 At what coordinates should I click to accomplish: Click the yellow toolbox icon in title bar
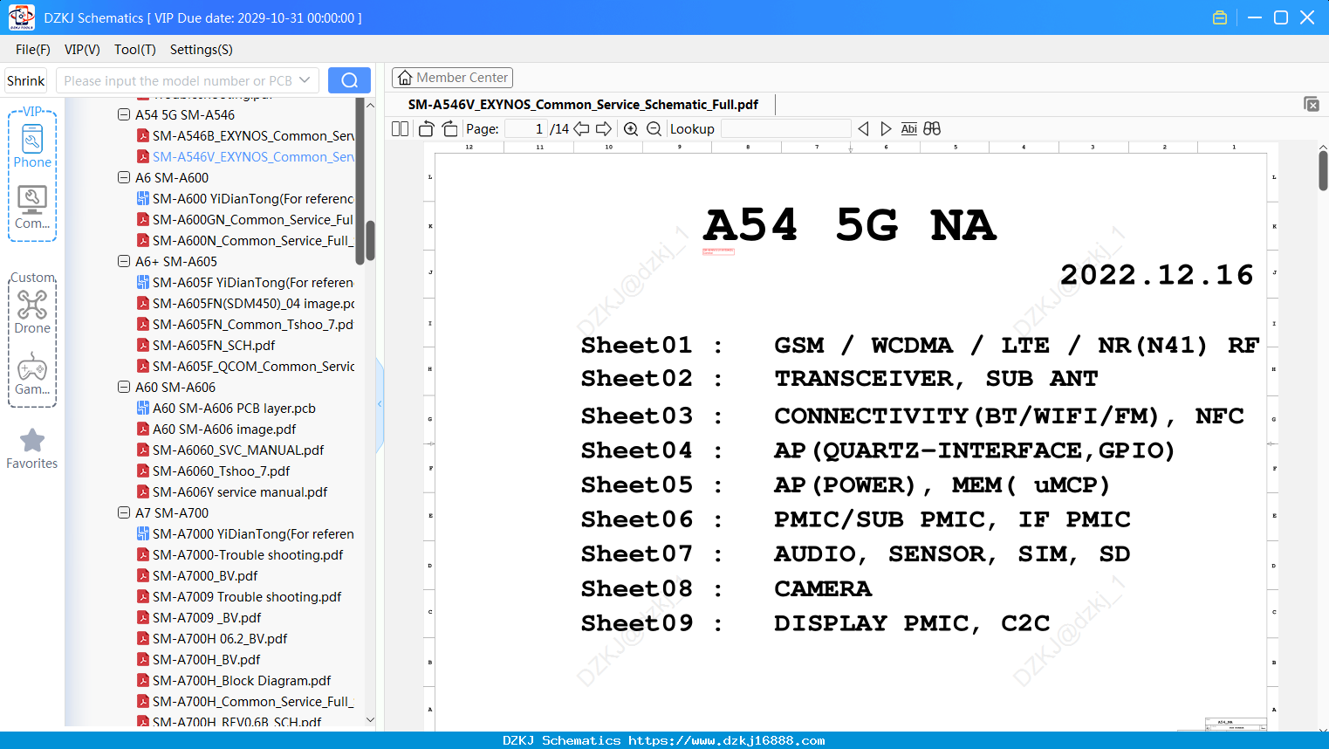[x=1220, y=17]
